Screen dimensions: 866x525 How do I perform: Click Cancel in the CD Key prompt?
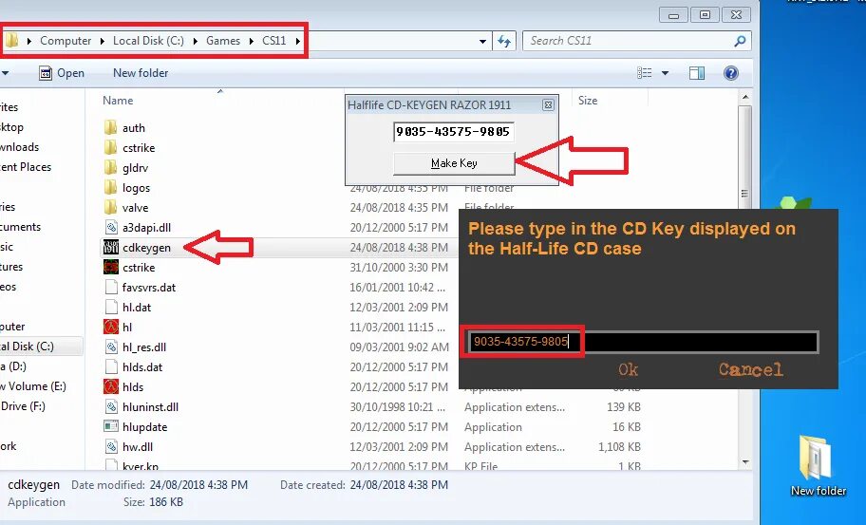coord(750,369)
